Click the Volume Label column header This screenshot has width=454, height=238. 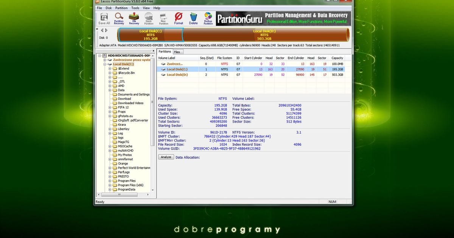178,58
